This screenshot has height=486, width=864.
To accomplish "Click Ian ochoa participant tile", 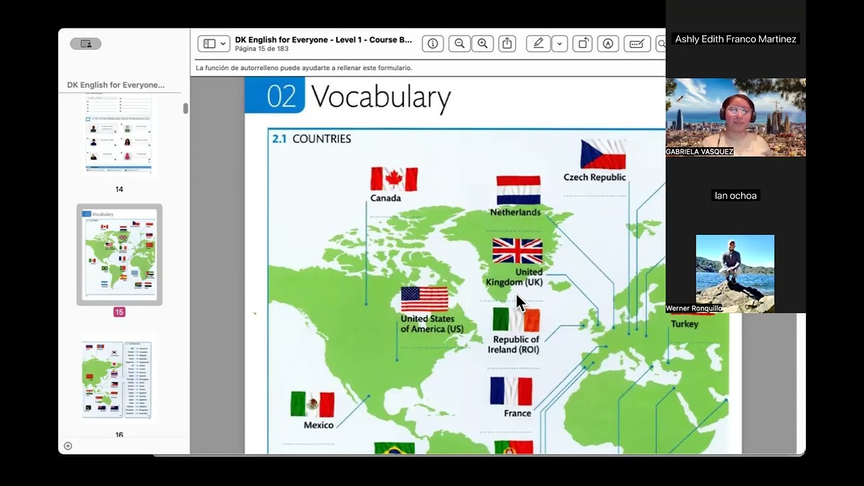I will 736,196.
